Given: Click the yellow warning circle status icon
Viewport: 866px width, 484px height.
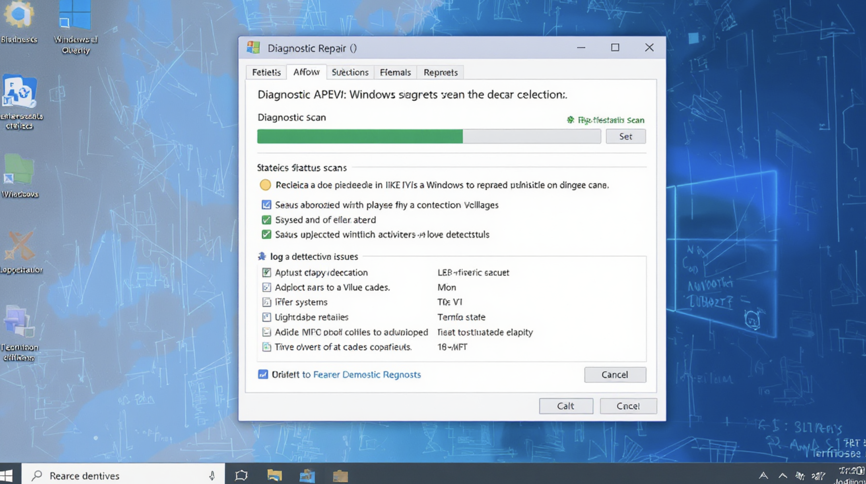Looking at the screenshot, I should click(x=265, y=185).
